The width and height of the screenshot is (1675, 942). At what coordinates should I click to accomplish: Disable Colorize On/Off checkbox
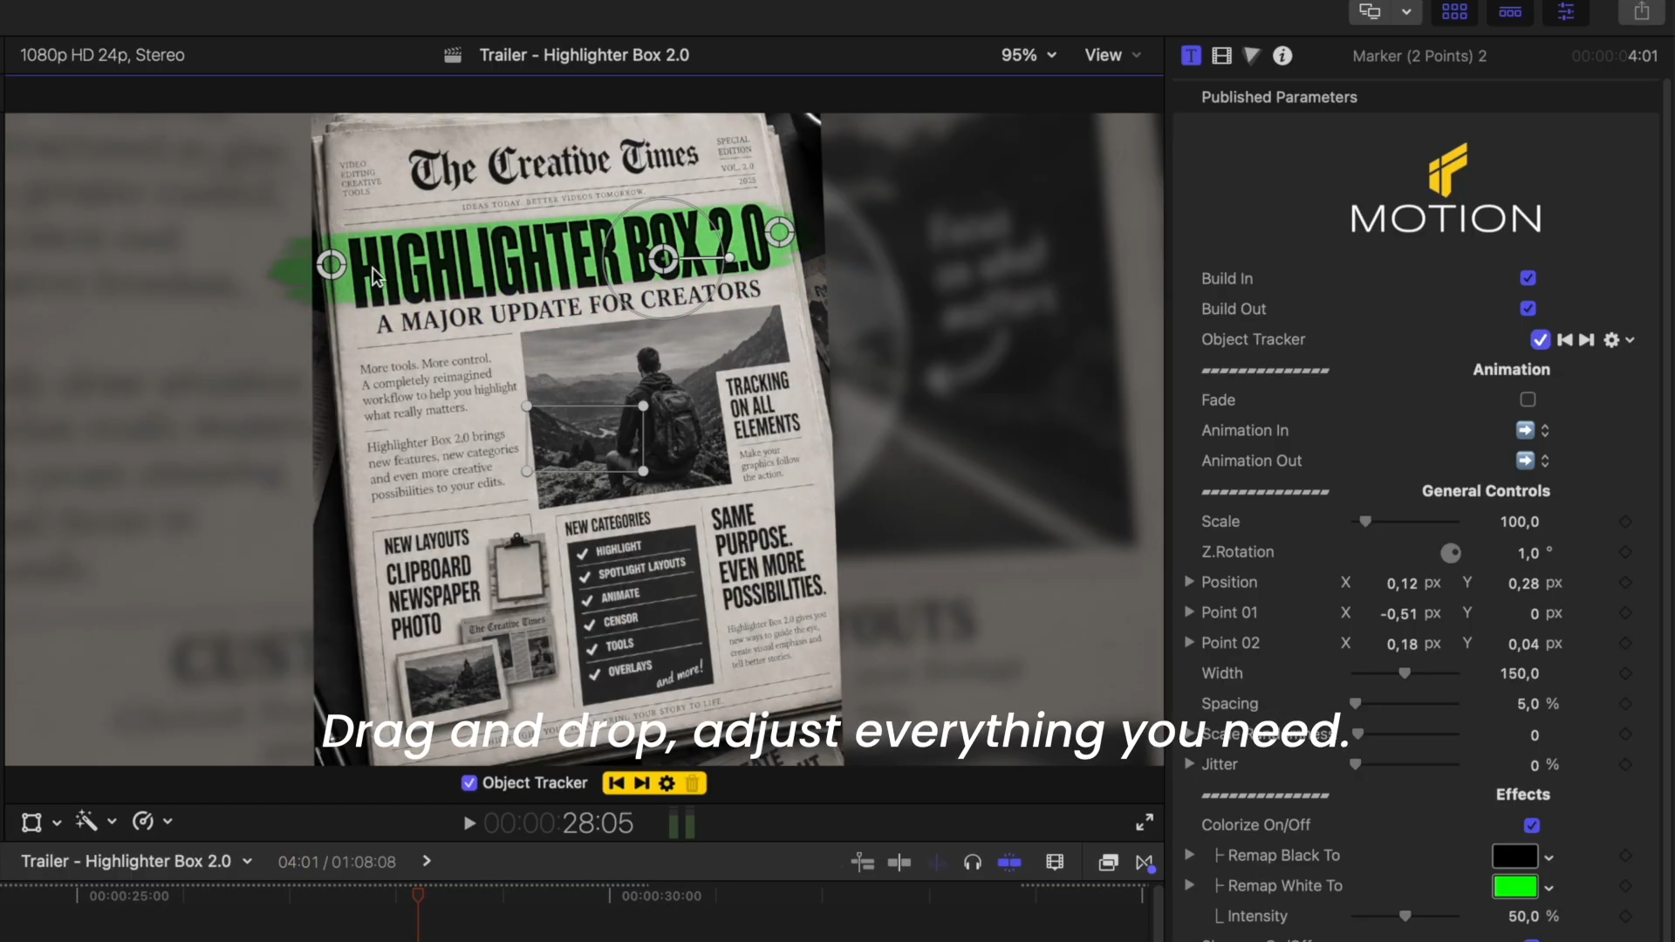coord(1532,825)
